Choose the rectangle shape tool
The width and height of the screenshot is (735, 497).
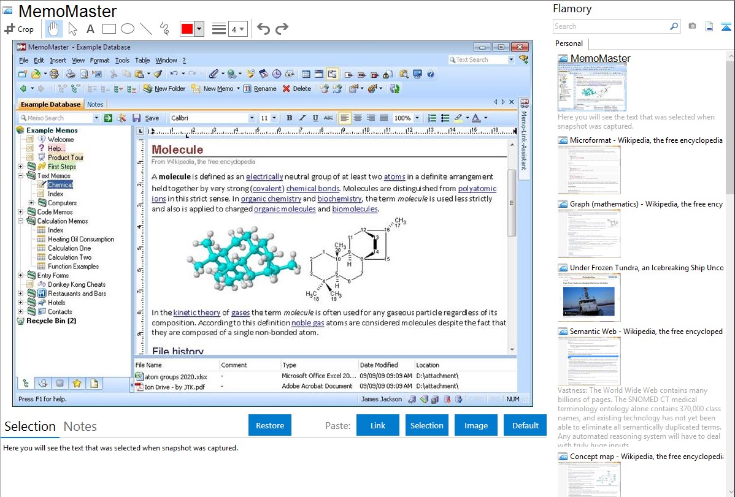(109, 29)
